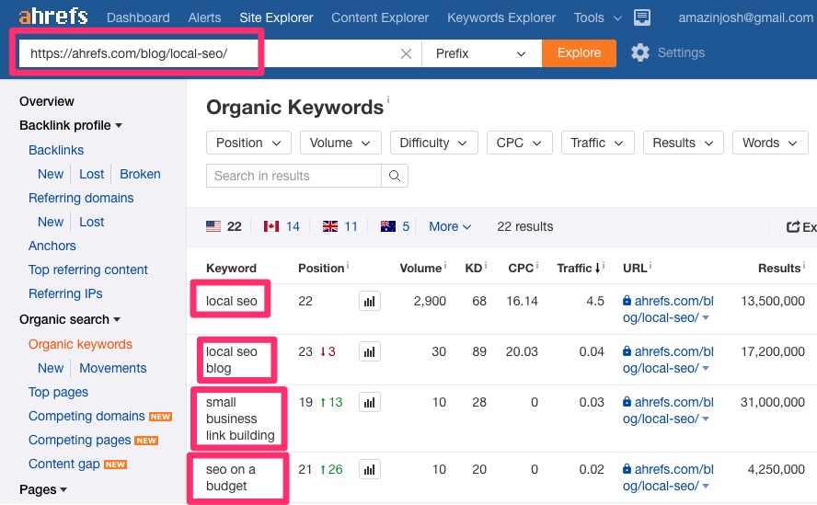Click the Results column header
Image resolution: width=817 pixels, height=505 pixels.
[779, 269]
